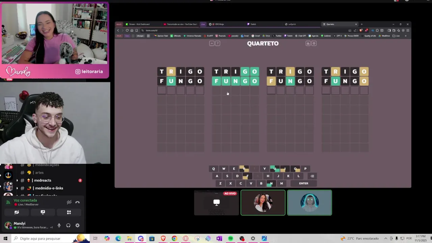The height and width of the screenshot is (243, 432).
Task: Toggle Discord camera on
Action: click(x=17, y=212)
